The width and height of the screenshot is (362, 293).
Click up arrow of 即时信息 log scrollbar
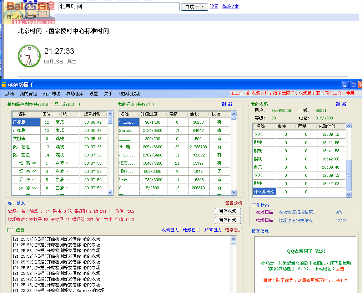click(233, 239)
